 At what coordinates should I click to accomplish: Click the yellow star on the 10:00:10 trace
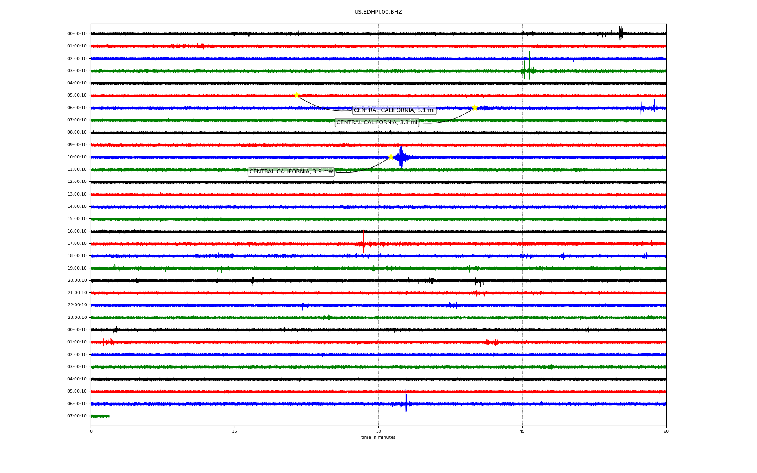391,157
